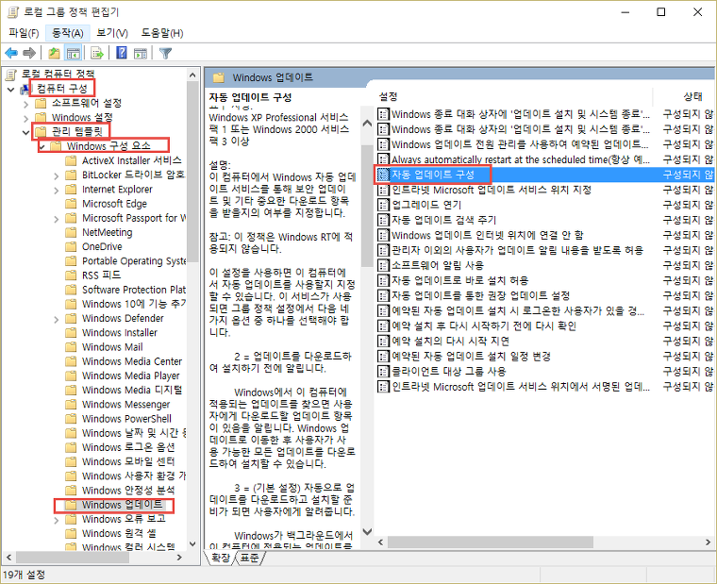
Task: Click the description pane scroll down arrow
Action: (x=367, y=531)
